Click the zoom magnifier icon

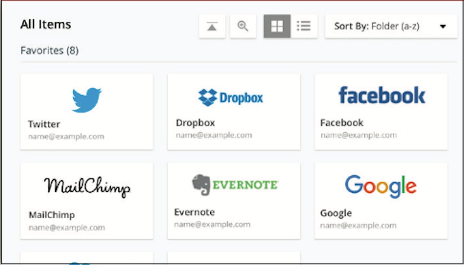pos(243,26)
